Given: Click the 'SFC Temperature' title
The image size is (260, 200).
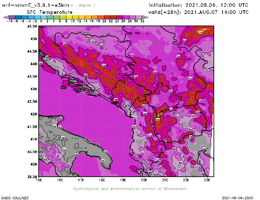Looking at the screenshot, I should [x=50, y=12].
